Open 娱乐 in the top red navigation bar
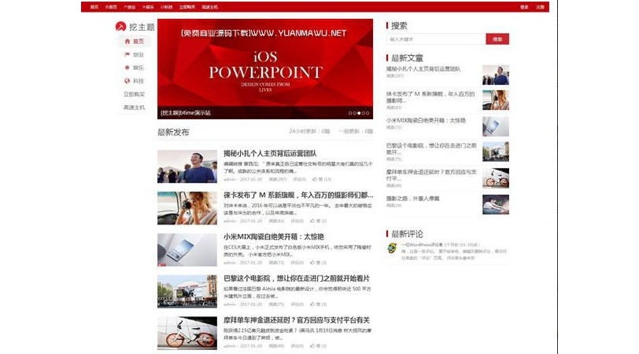This screenshot has width=639, height=354. [148, 7]
